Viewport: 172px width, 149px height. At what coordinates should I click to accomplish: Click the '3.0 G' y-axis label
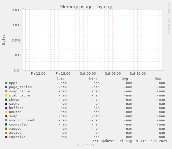click(x=16, y=25)
